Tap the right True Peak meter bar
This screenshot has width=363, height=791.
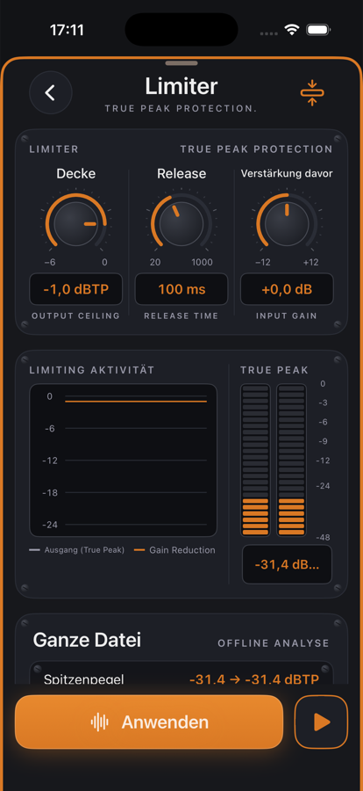291,460
